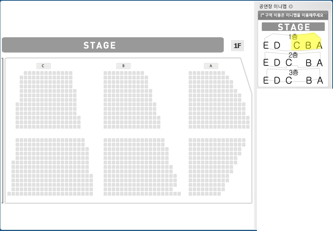Click the C section label button
Image resolution: width=333 pixels, height=231 pixels.
coord(44,66)
